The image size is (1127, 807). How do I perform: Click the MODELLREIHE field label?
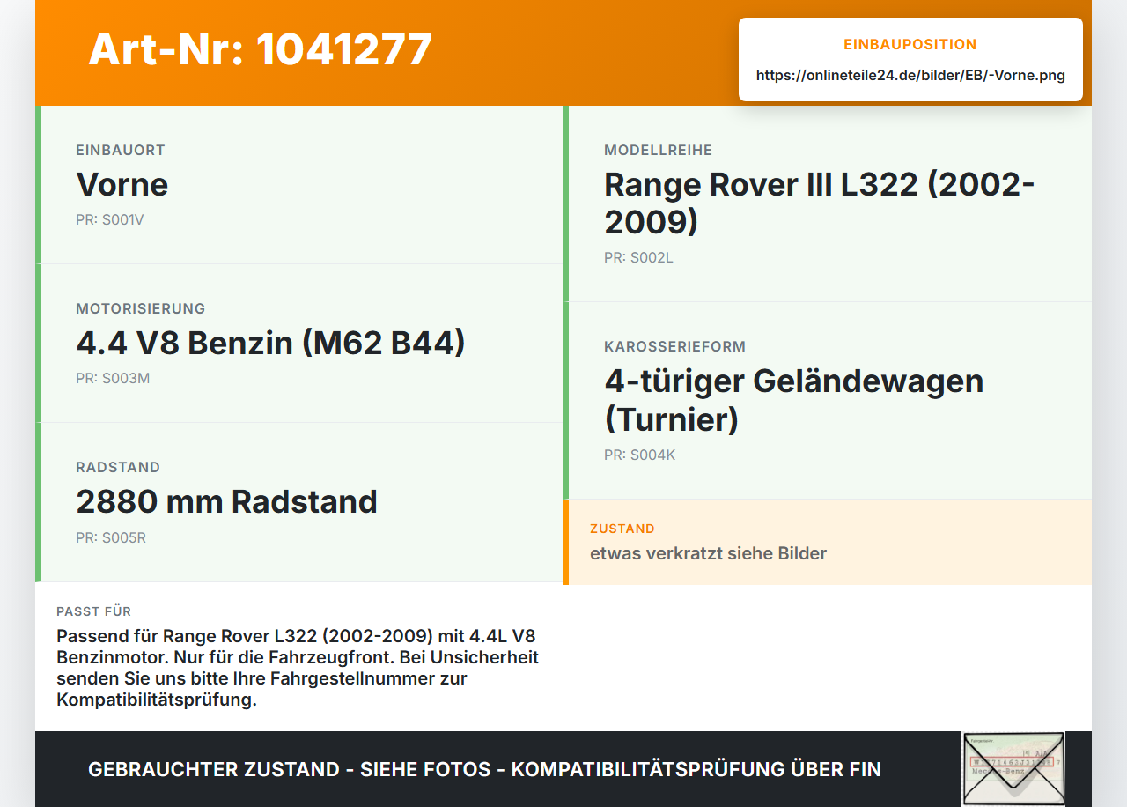pyautogui.click(x=659, y=151)
